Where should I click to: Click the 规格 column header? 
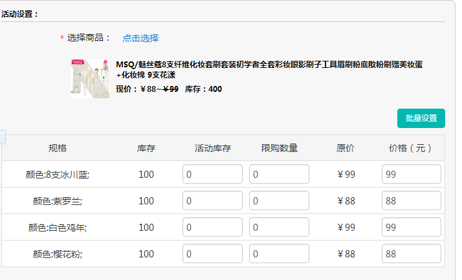coord(58,148)
